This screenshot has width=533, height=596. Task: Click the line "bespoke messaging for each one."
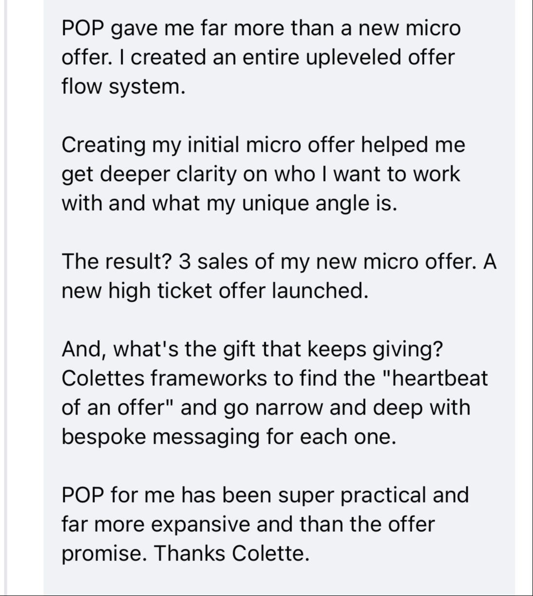[x=229, y=437]
